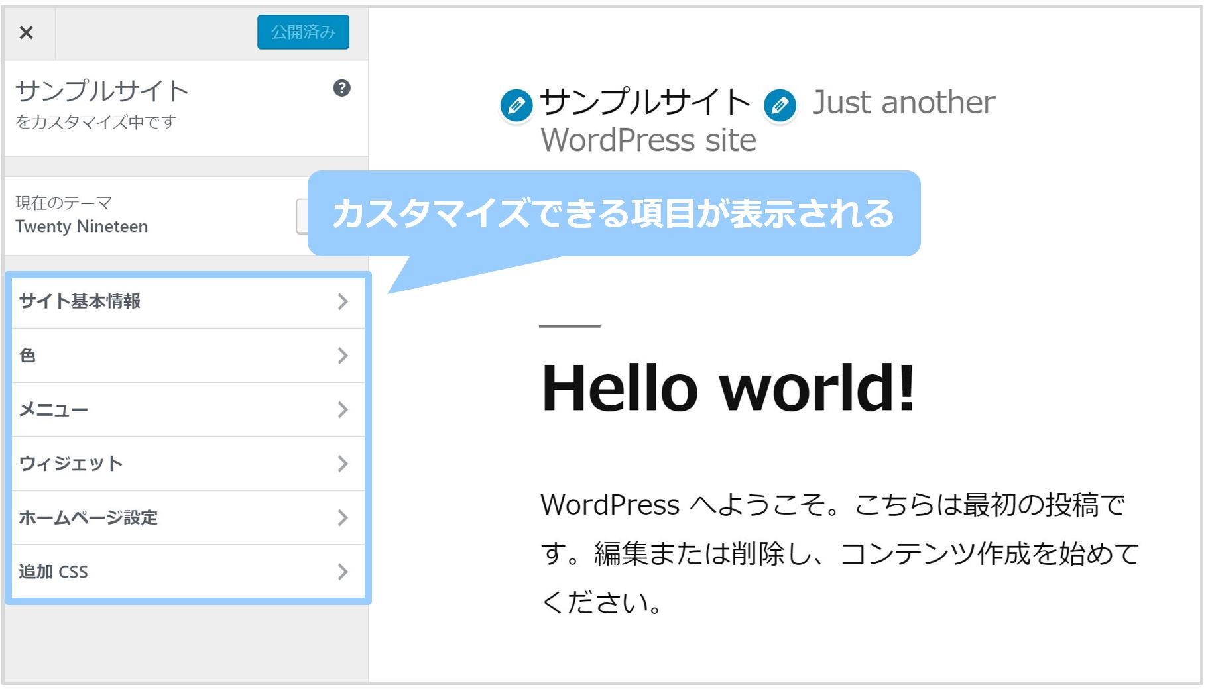Expand the chevron arrow on サイト基本情報 row
Image resolution: width=1206 pixels, height=689 pixels.
pyautogui.click(x=343, y=301)
